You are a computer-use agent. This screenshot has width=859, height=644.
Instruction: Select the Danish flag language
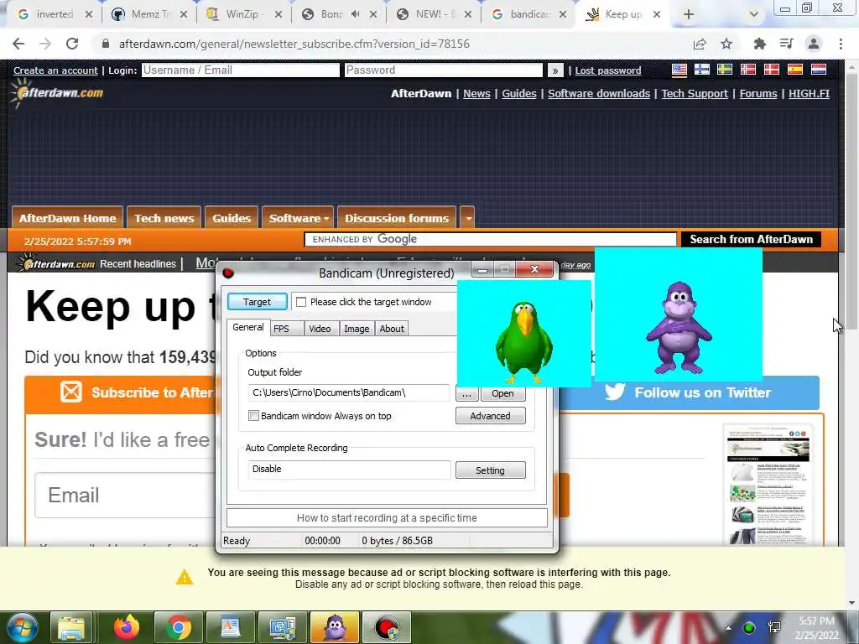point(772,70)
